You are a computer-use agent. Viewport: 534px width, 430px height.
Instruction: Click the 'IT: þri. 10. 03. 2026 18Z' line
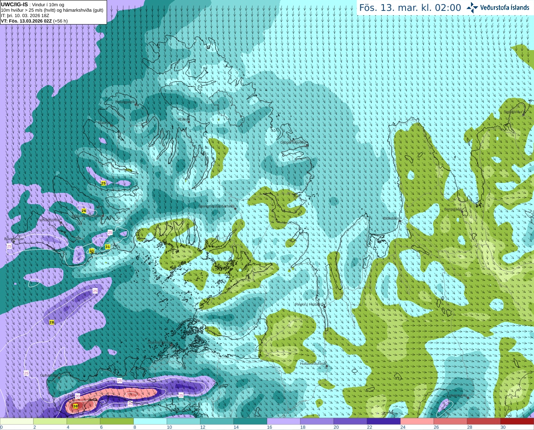point(25,15)
